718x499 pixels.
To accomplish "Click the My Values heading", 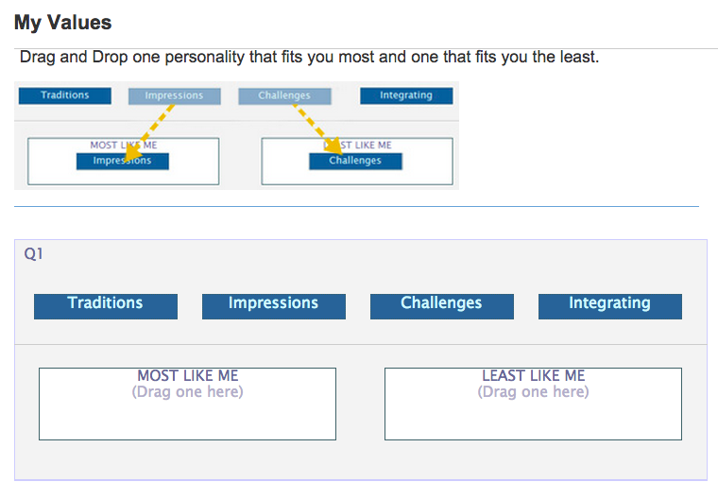I will tap(63, 23).
